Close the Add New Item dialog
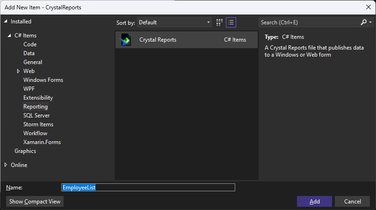The width and height of the screenshot is (376, 210). click(x=368, y=7)
